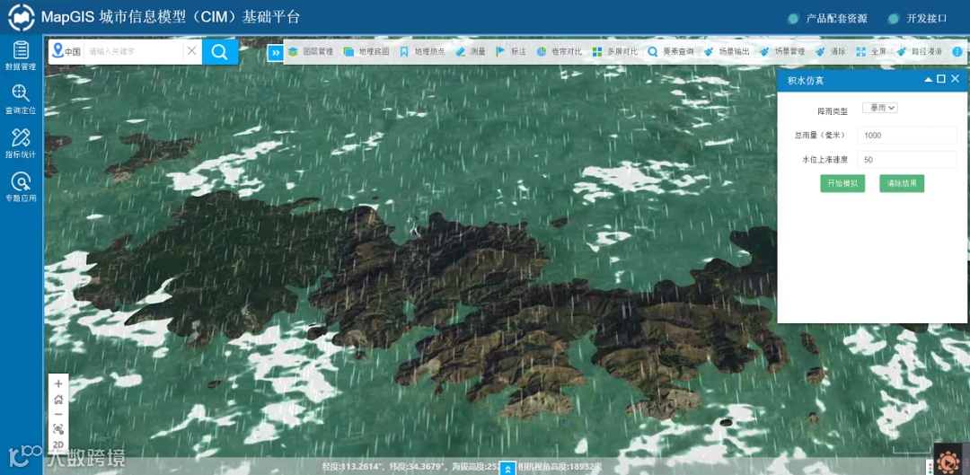Screen dimensions: 970x475
Task: Select the 测量 measurement tool
Action: [470, 53]
